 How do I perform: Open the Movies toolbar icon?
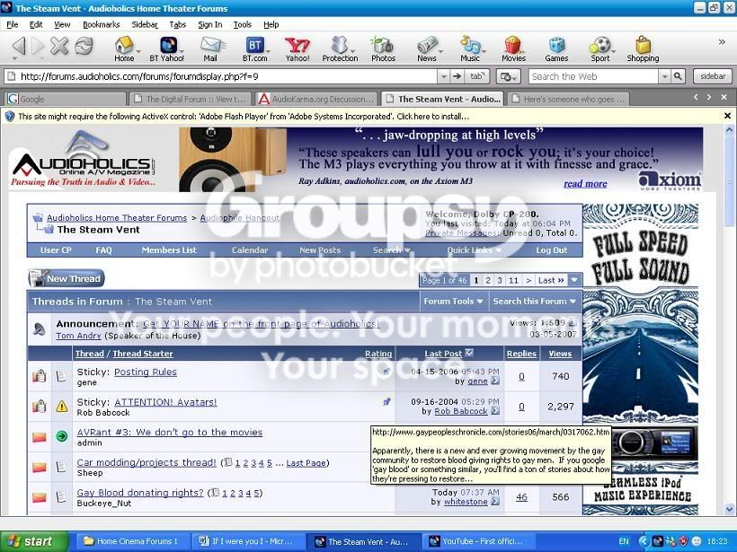(513, 49)
